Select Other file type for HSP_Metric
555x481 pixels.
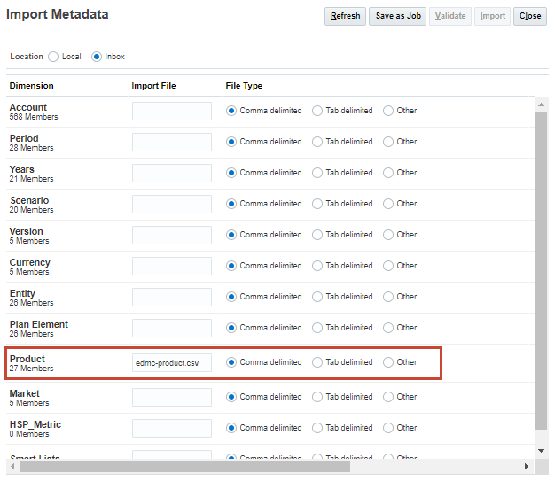point(388,428)
